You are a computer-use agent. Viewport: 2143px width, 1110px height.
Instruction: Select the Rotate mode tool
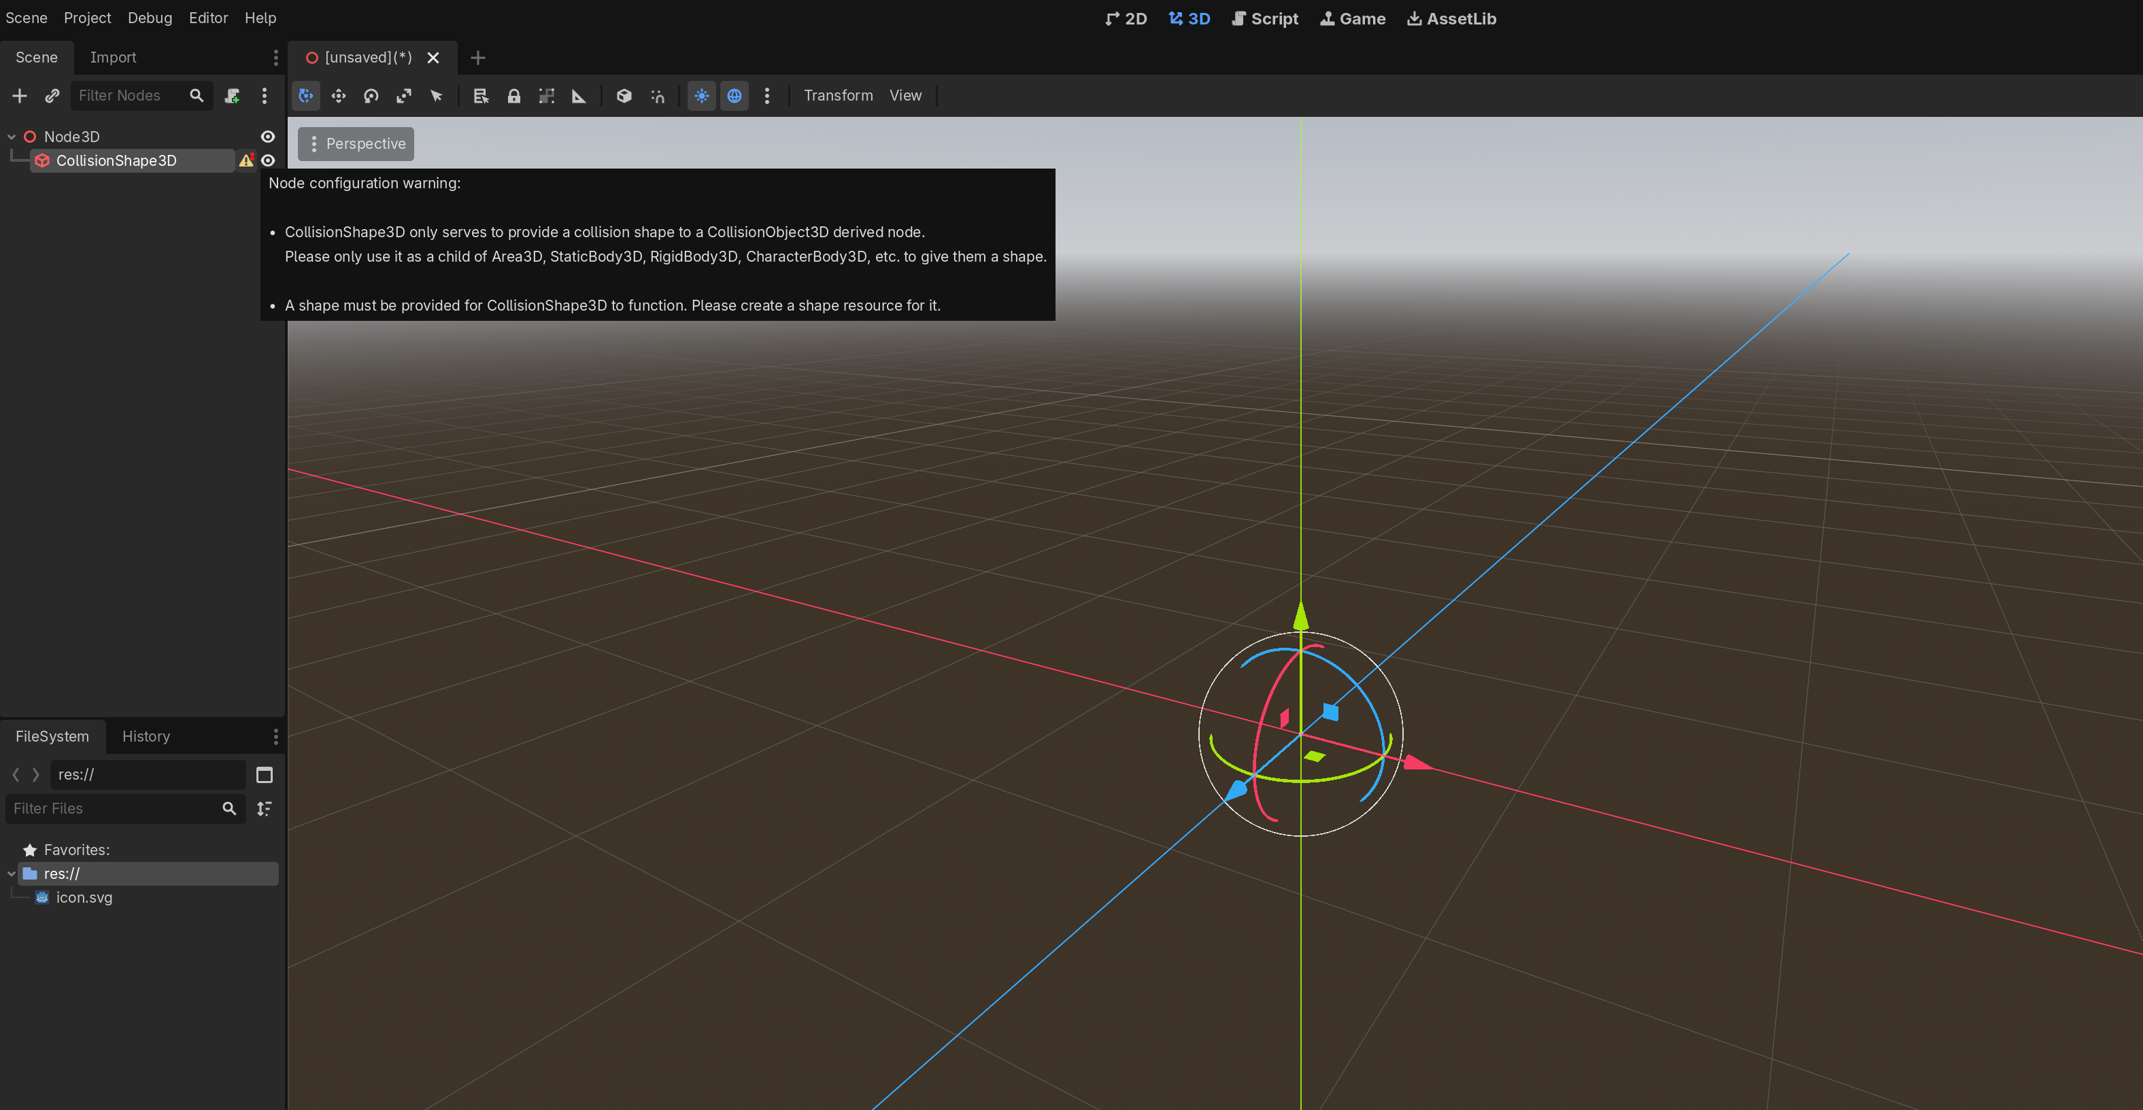click(x=371, y=96)
